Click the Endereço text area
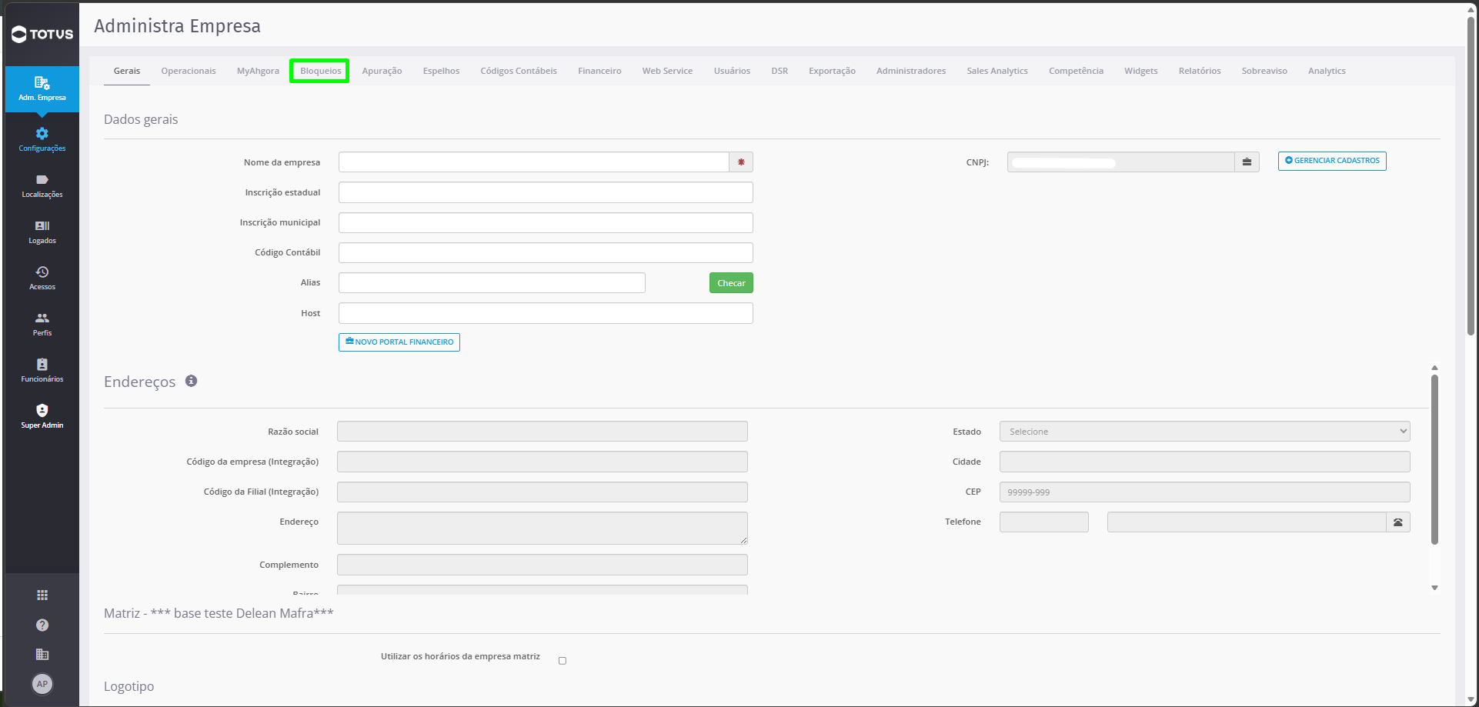 (543, 528)
